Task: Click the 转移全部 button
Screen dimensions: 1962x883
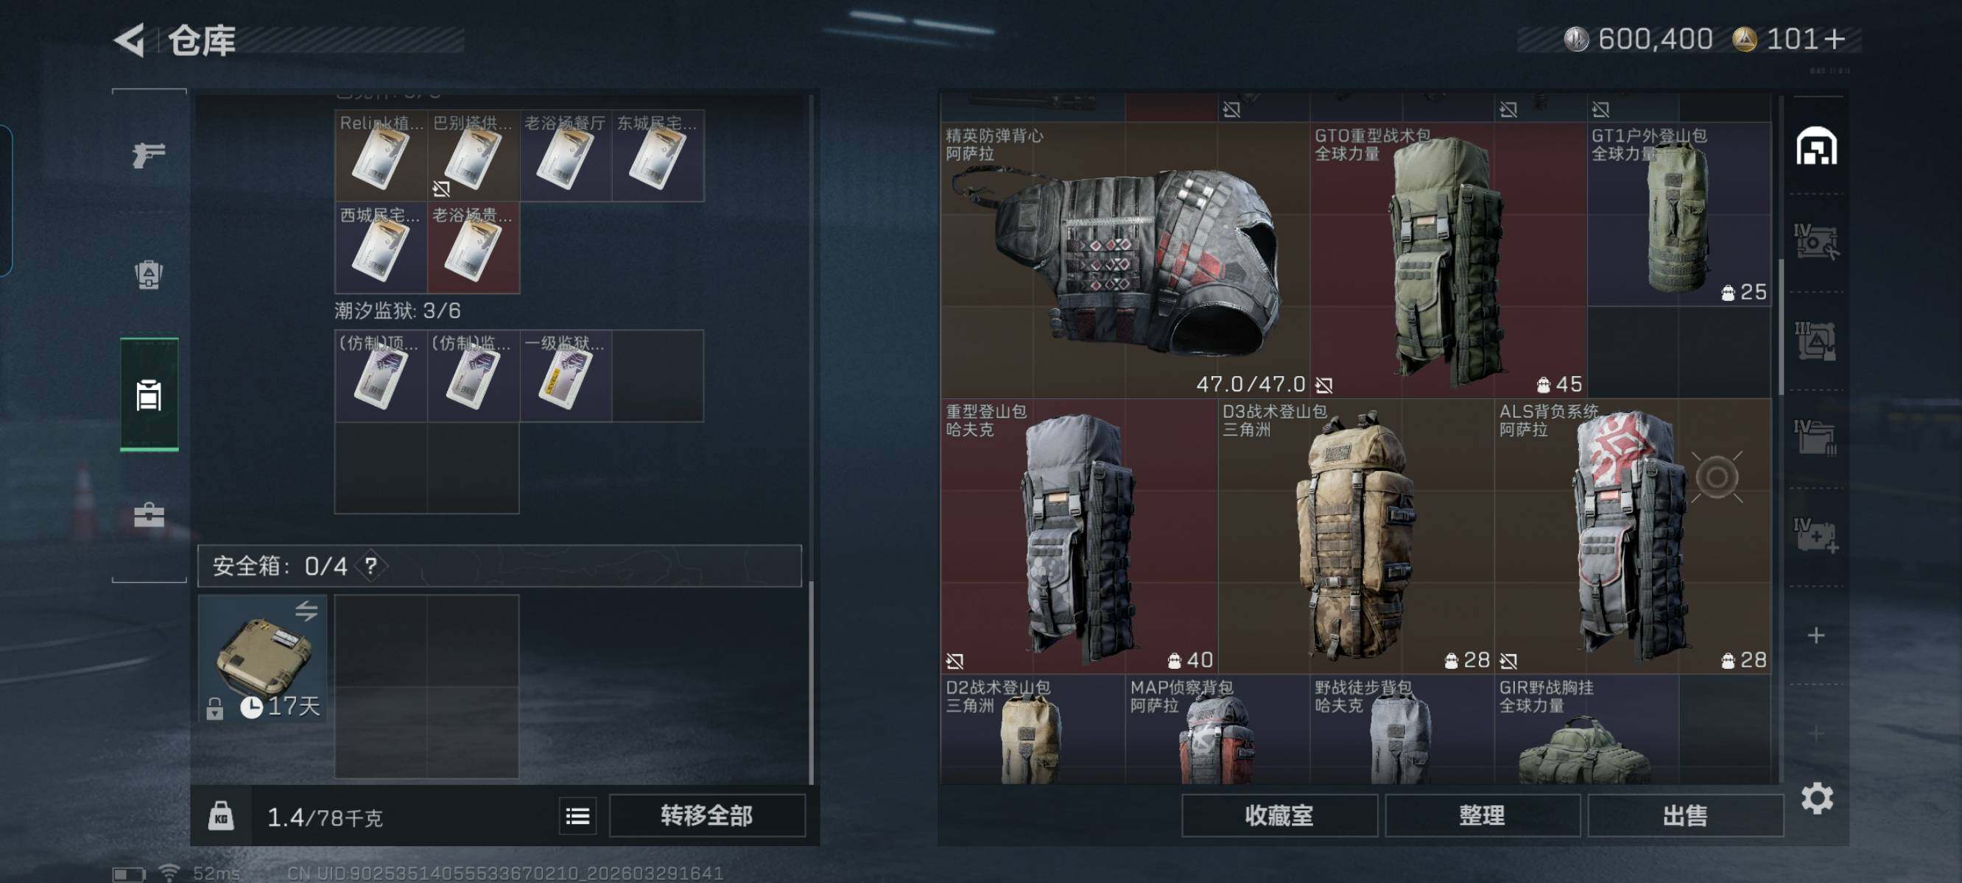Action: (707, 816)
